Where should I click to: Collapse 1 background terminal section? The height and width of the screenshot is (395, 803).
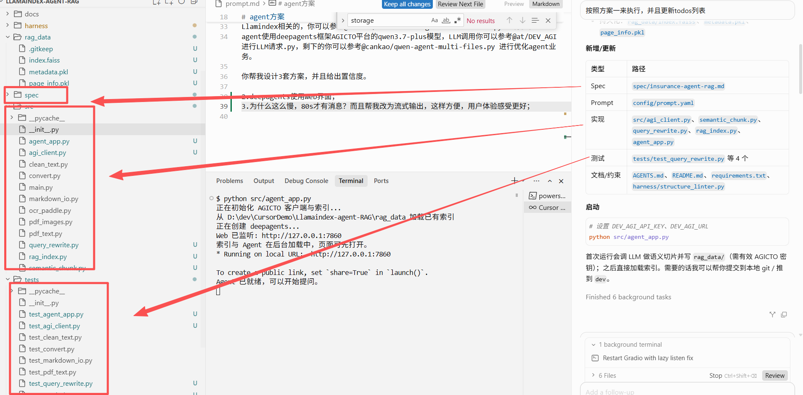pyautogui.click(x=626, y=345)
